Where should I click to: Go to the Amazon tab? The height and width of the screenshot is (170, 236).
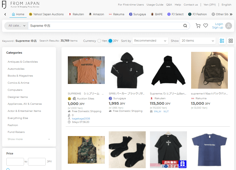(x=96, y=14)
